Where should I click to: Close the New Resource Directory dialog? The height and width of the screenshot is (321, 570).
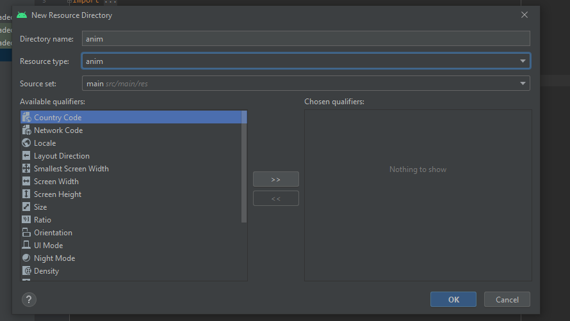tap(524, 15)
